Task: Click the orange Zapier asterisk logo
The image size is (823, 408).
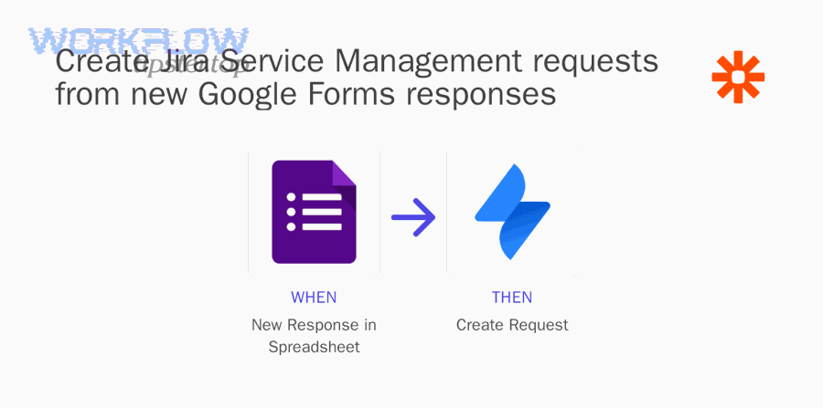Action: point(738,77)
